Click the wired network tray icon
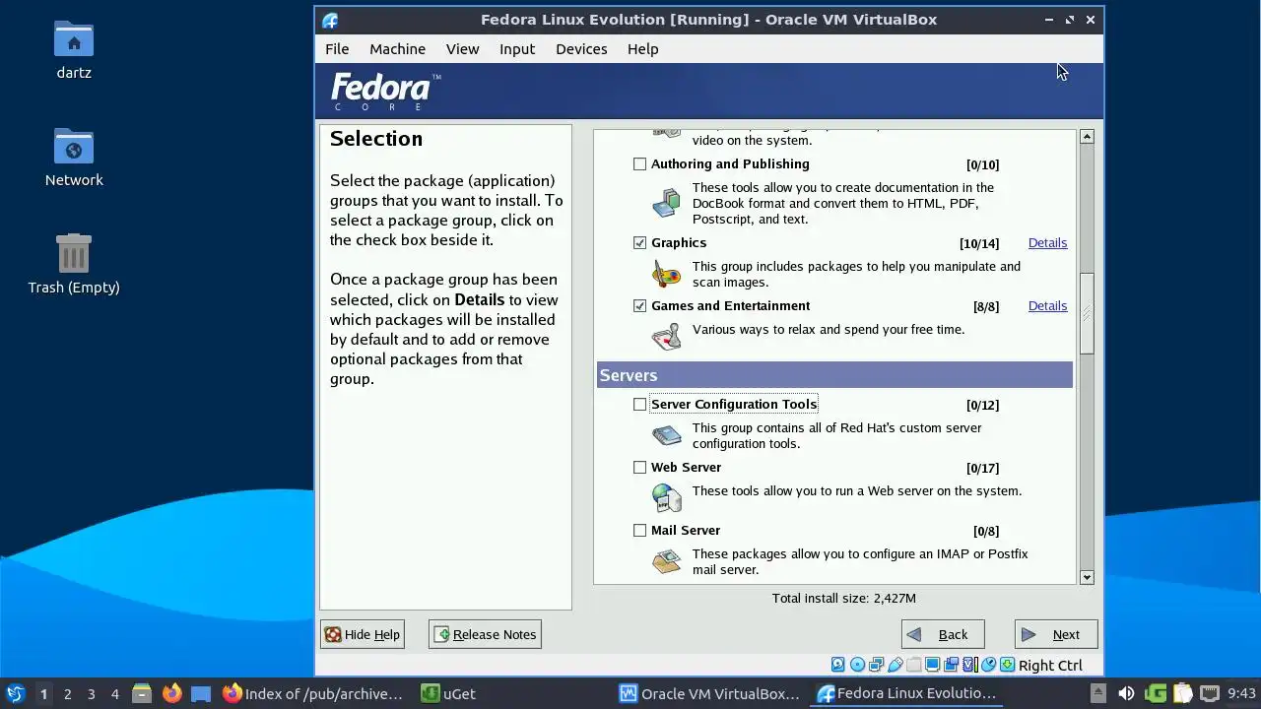 pos(1209,693)
